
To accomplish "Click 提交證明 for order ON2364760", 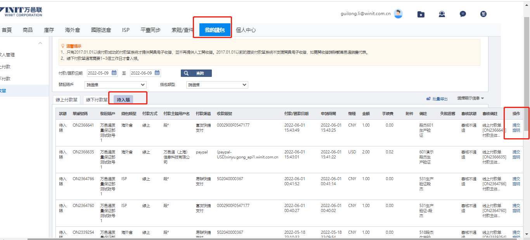I will pyautogui.click(x=516, y=208).
